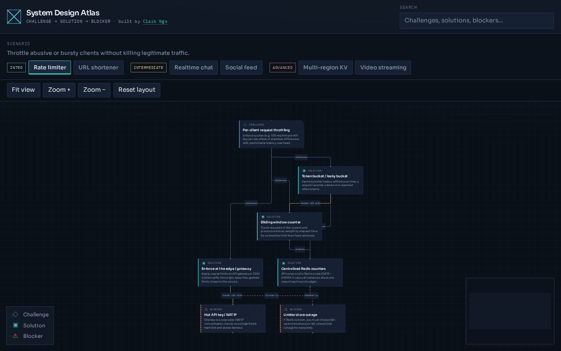The width and height of the screenshot is (561, 351).
Task: Open the Multi-region KV scenario
Action: pyautogui.click(x=326, y=68)
